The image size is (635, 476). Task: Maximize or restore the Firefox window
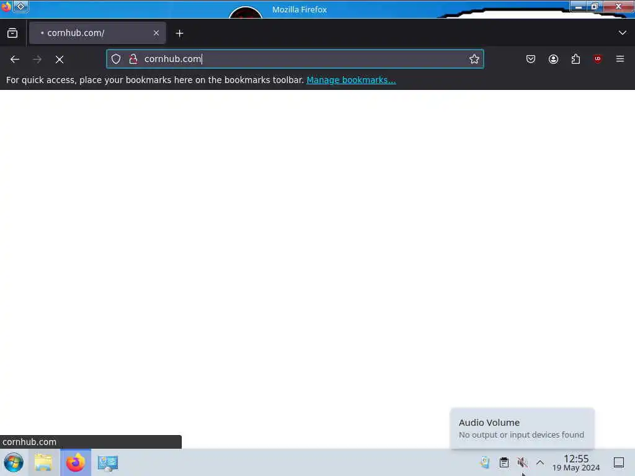(595, 6)
